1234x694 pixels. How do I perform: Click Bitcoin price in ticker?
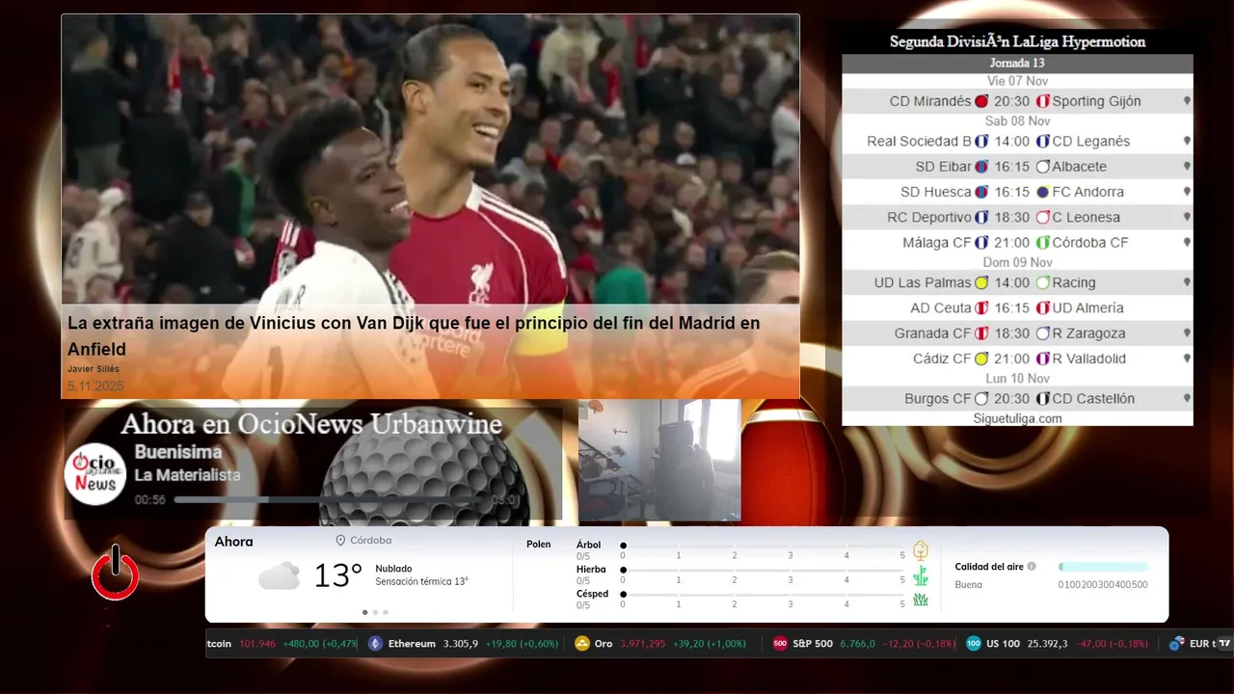pyautogui.click(x=257, y=644)
